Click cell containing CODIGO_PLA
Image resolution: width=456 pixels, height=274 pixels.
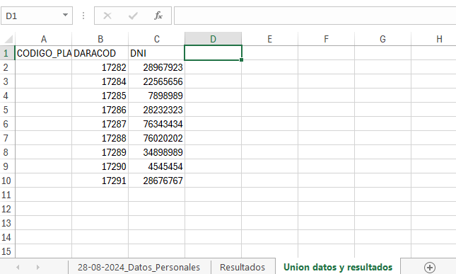pos(44,53)
